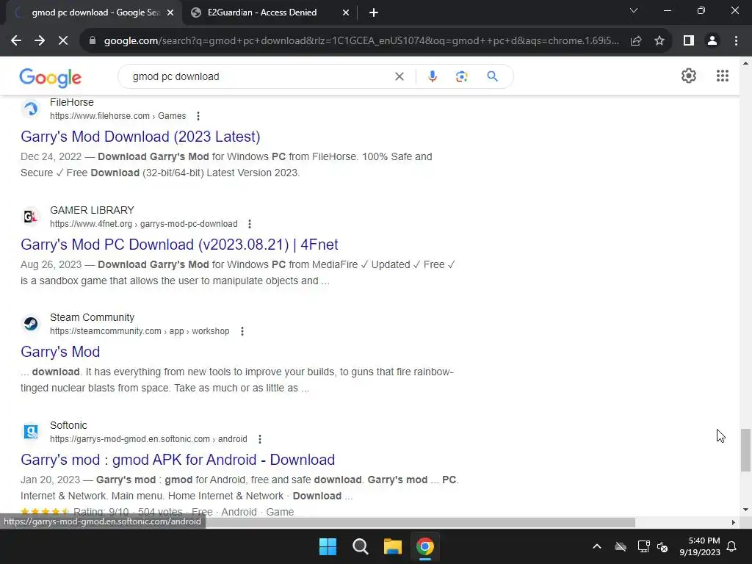Click the horizontal scroll right arrow
Screen dimensions: 752x564
point(734,522)
